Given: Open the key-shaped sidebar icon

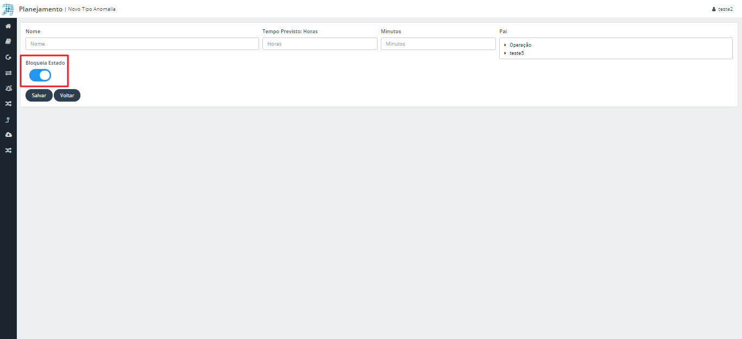Looking at the screenshot, I should point(8,120).
